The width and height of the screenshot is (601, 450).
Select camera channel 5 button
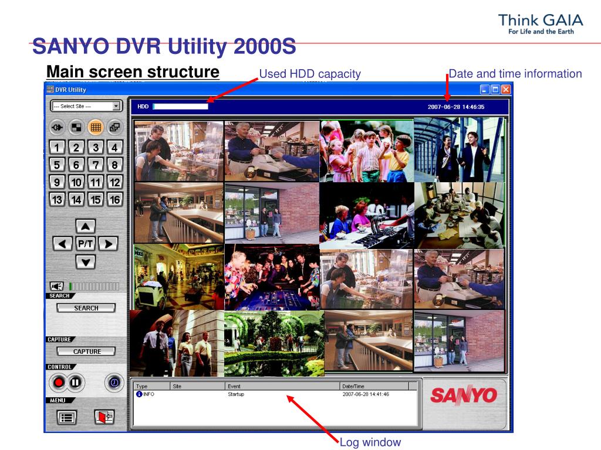[57, 165]
